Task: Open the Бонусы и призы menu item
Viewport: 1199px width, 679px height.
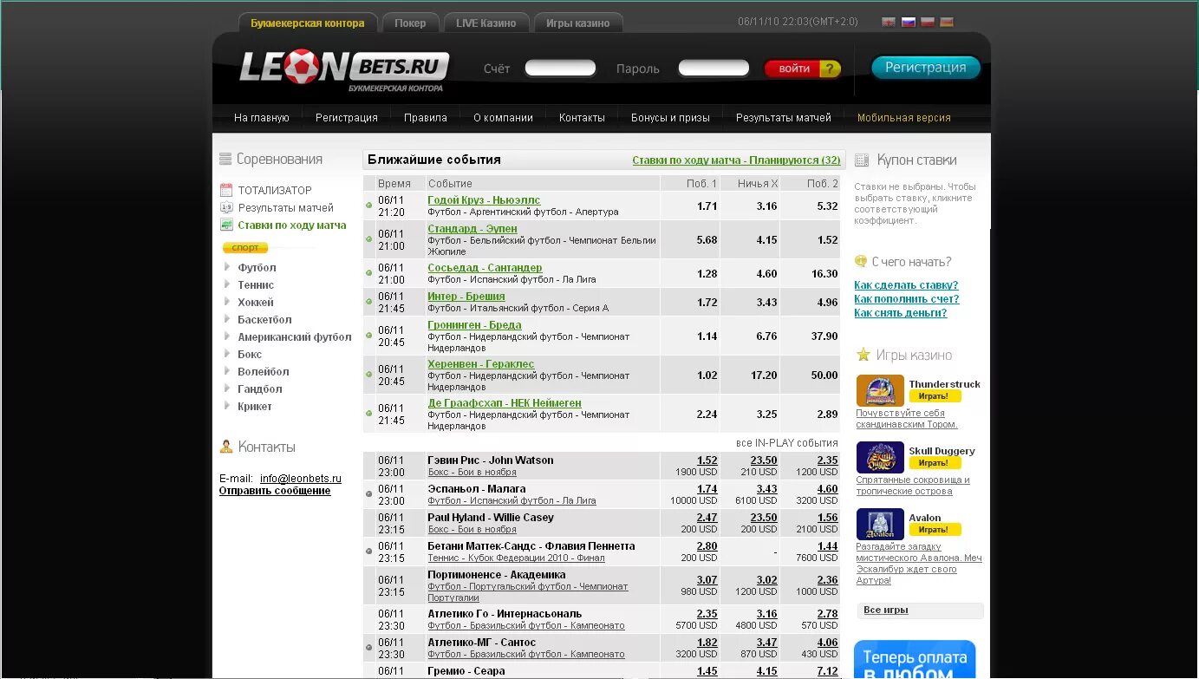Action: 670,118
